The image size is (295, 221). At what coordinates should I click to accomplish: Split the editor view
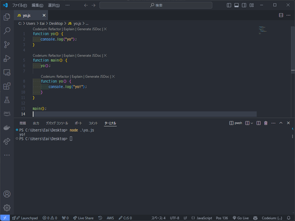[281, 15]
